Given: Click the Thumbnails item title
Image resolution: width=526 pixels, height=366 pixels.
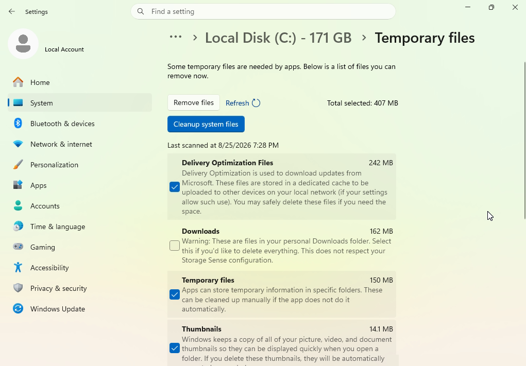Looking at the screenshot, I should pos(201,329).
